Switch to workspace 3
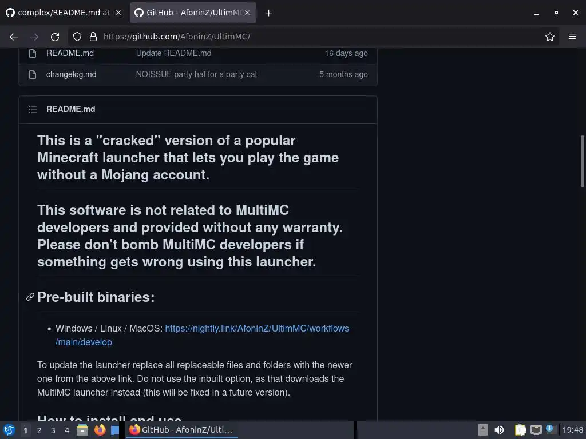Image resolution: width=586 pixels, height=439 pixels. (x=53, y=430)
